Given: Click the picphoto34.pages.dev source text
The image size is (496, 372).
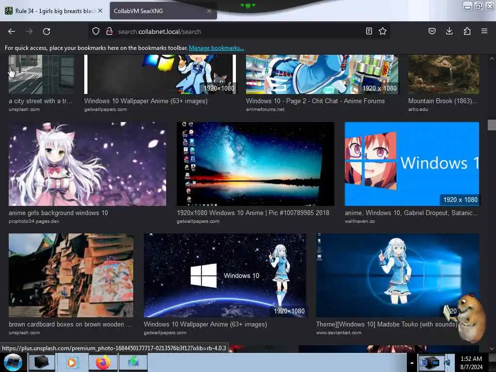Looking at the screenshot, I should coord(34,221).
